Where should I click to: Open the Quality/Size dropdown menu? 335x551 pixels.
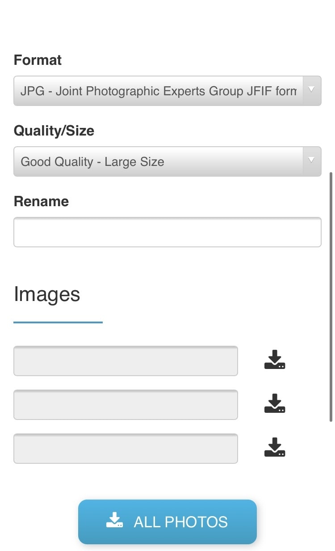coord(159,161)
